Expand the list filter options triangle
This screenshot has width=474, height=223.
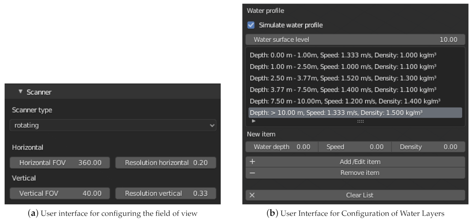coord(254,121)
